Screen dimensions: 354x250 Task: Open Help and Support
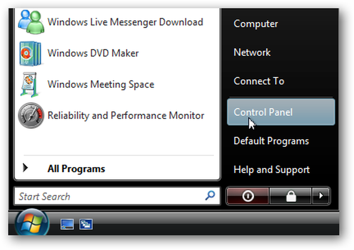click(272, 170)
